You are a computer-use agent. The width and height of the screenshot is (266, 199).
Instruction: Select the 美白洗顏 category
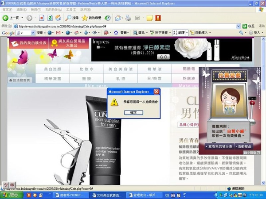52,69
